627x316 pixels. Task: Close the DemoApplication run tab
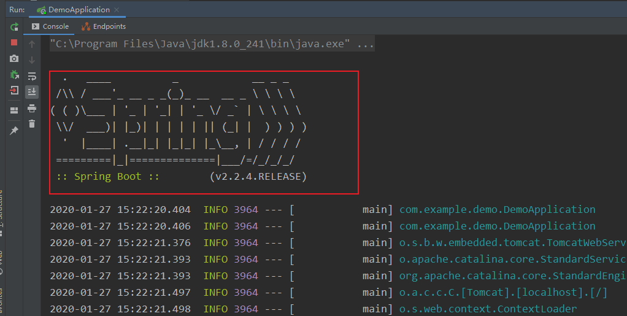click(117, 10)
